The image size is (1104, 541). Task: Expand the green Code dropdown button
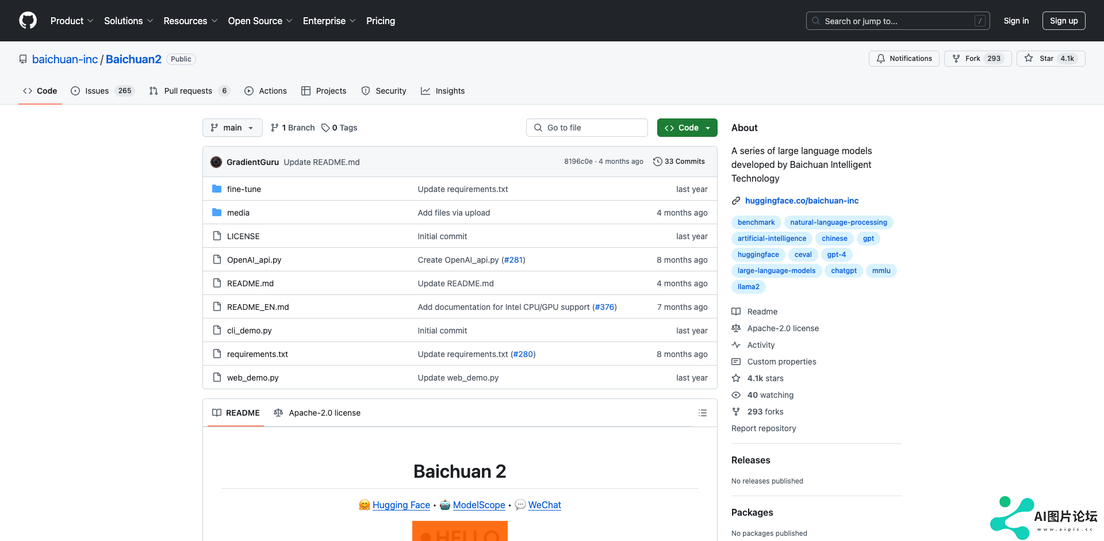click(687, 128)
